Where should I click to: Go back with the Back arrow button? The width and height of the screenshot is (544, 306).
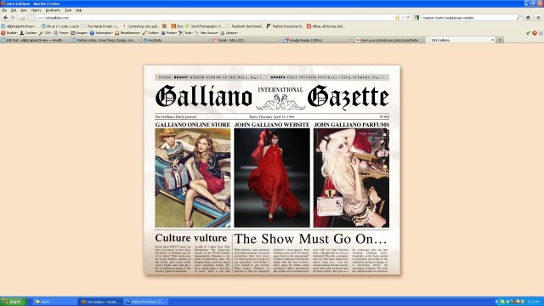pyautogui.click(x=5, y=17)
